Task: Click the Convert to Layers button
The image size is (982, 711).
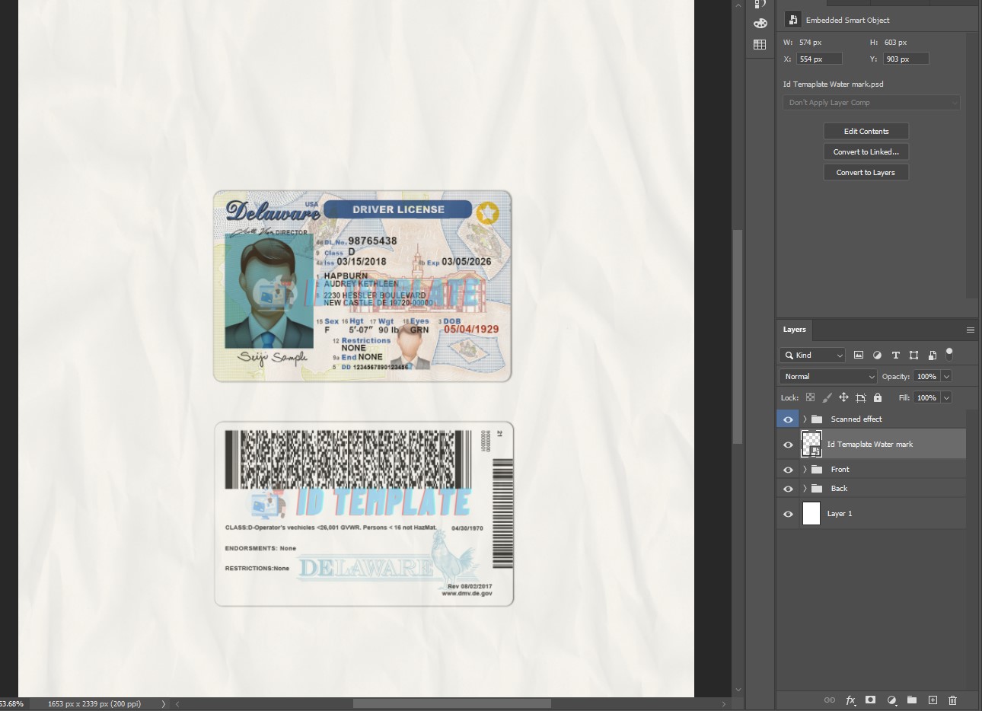Action: pos(866,173)
